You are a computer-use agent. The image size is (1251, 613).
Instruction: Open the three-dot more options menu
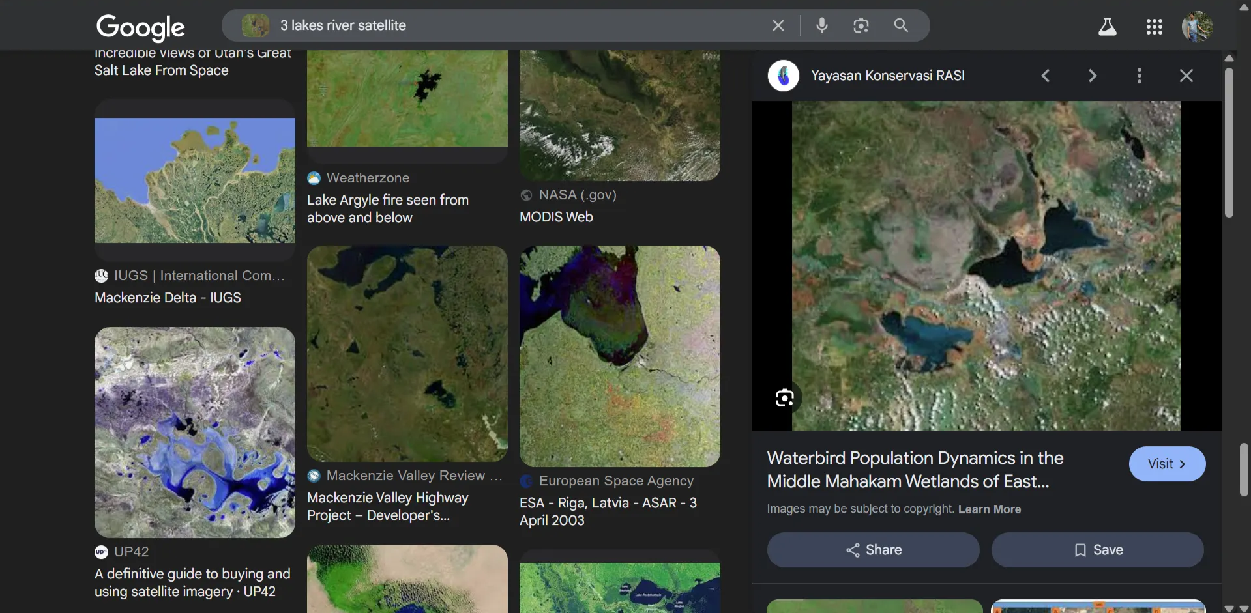(x=1139, y=76)
